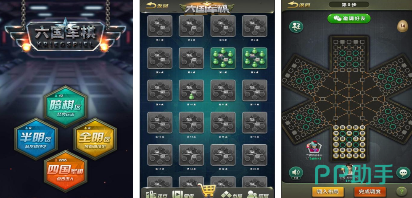This screenshot has width=412, height=198.
Task: Go back with 返回 on the game board
Action: pyautogui.click(x=299, y=5)
